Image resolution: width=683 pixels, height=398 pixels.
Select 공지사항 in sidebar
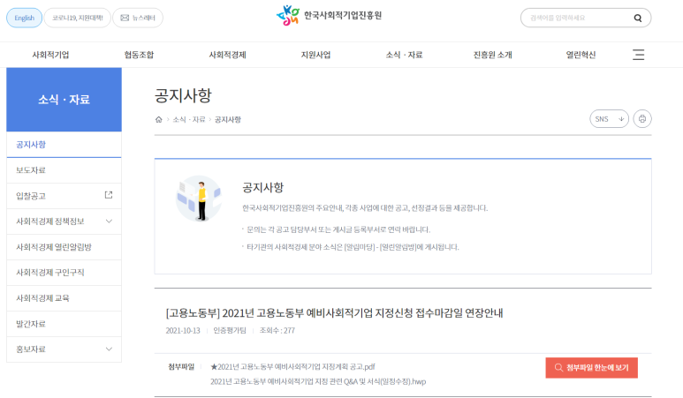pyautogui.click(x=64, y=145)
